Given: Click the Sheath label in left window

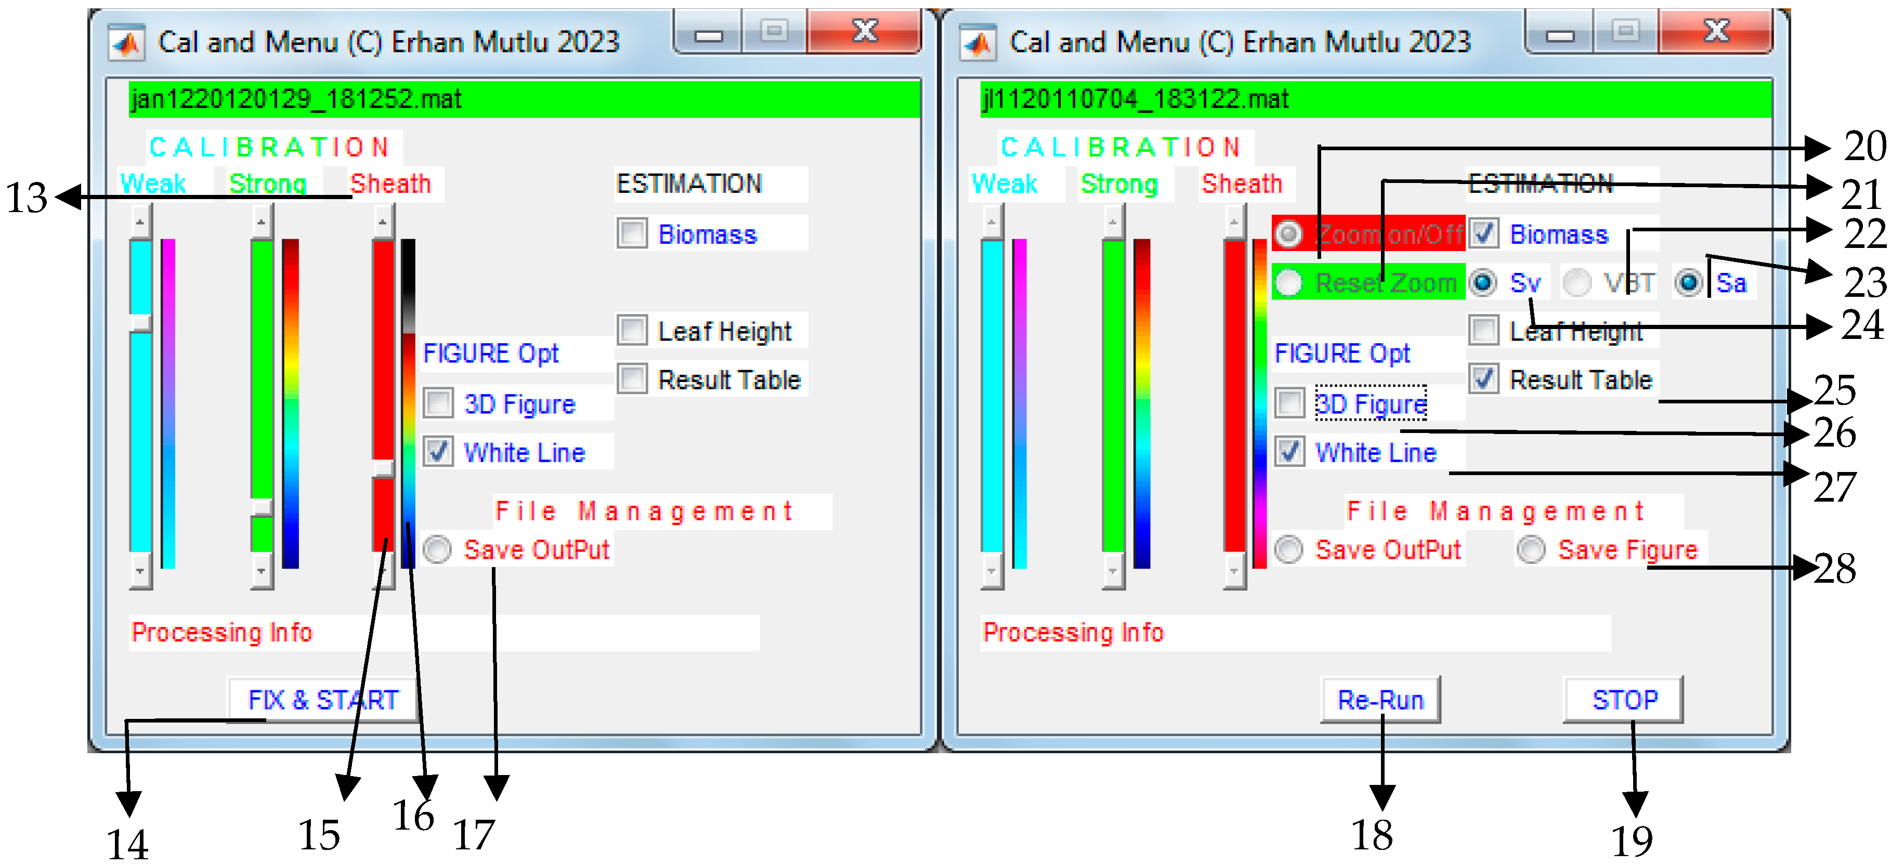Looking at the screenshot, I should click(x=390, y=183).
